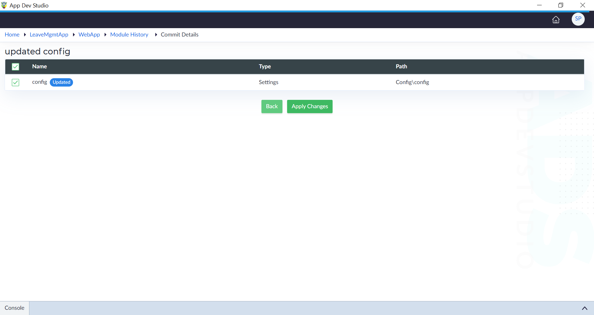Viewport: 594px width, 315px height.
Task: Open the SP user profile avatar
Action: 578,19
